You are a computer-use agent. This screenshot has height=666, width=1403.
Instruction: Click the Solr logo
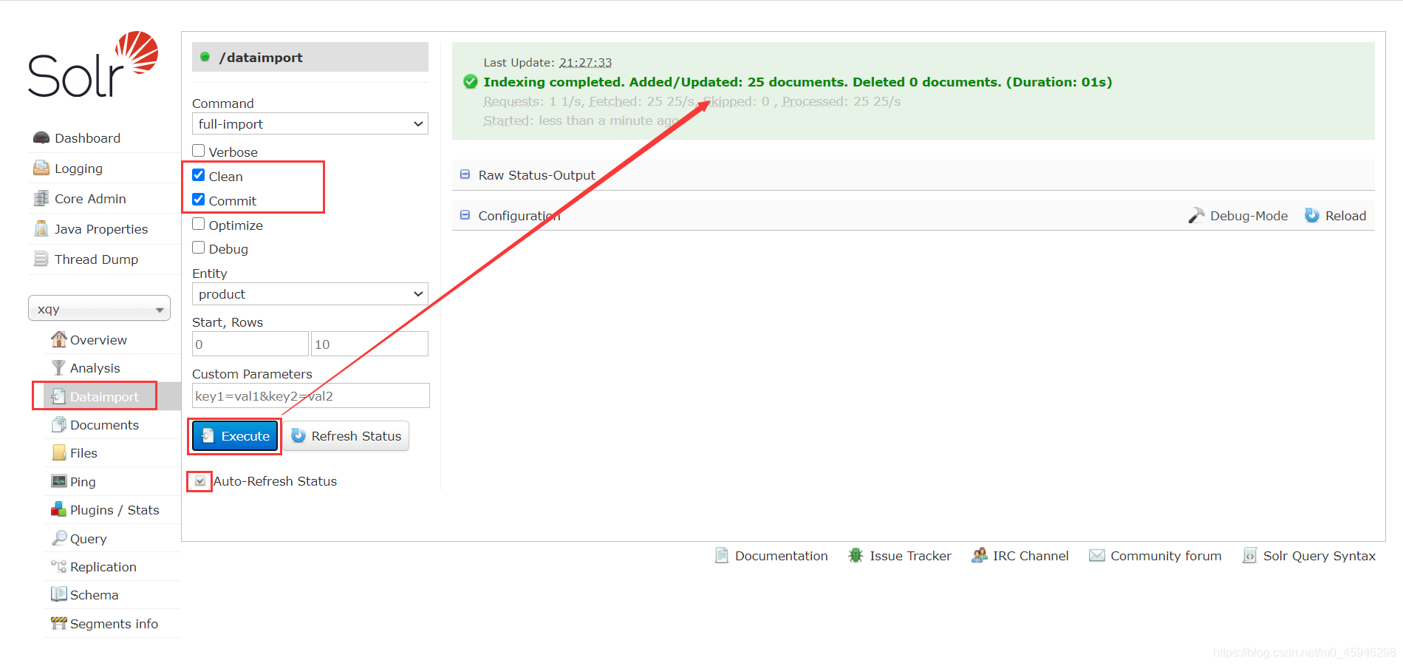pos(93,64)
